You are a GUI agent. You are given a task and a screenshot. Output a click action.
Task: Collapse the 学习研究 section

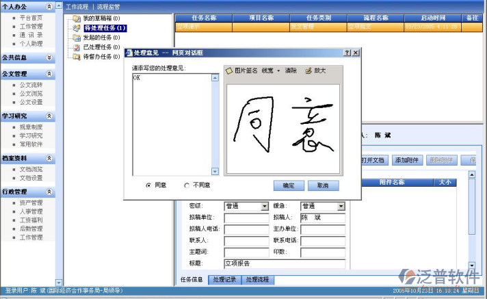pos(49,116)
